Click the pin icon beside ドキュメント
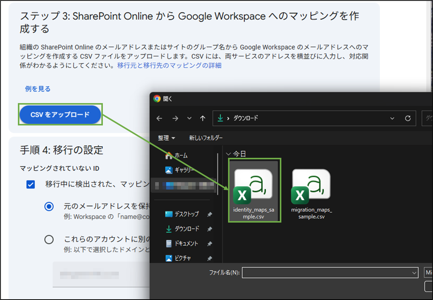 click(209, 244)
